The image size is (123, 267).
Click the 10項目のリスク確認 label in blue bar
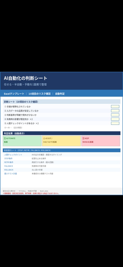pos(40,94)
